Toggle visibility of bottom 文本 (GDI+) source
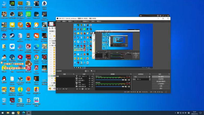This screenshot has width=204, height=115. [x=90, y=84]
